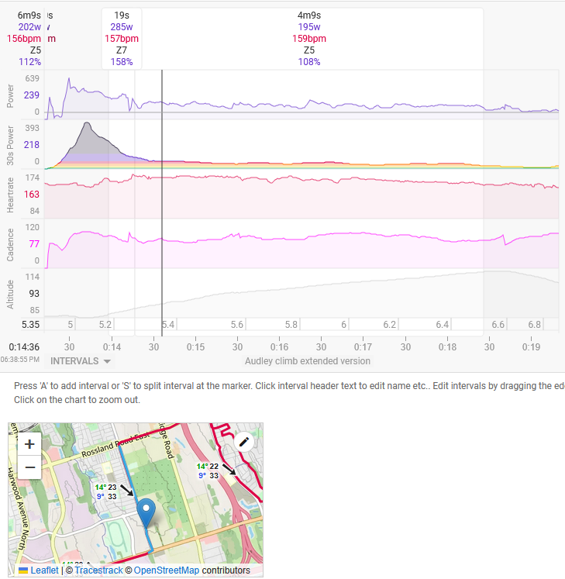This screenshot has height=579, width=565.
Task: Click the 0:16 time axis tick
Action: pos(279,346)
